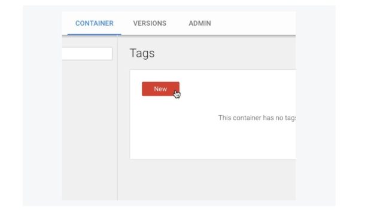
Task: Click the "This container has no tags" message
Action: (x=257, y=118)
